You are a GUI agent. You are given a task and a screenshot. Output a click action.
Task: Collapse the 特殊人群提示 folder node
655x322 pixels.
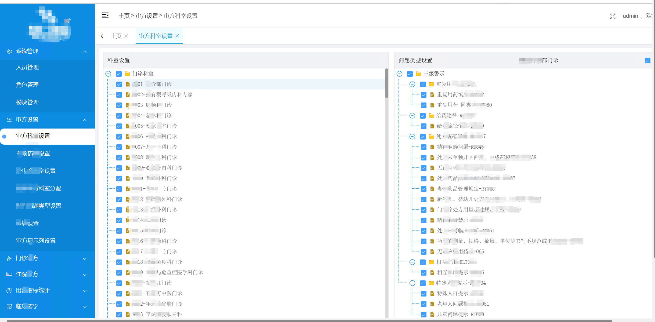click(x=412, y=283)
